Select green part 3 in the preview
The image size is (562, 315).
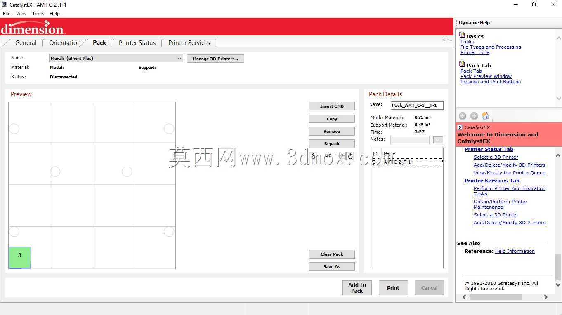(20, 257)
